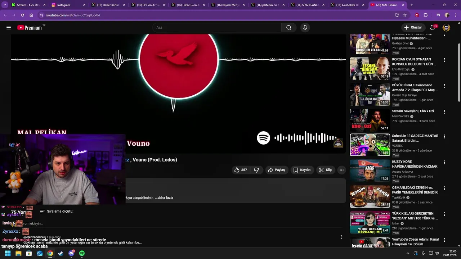Open the browser home page button

pos(31,15)
